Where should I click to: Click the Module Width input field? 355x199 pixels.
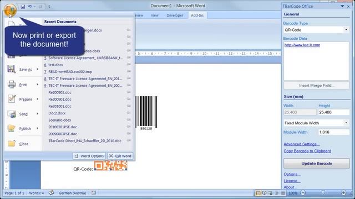point(334,132)
